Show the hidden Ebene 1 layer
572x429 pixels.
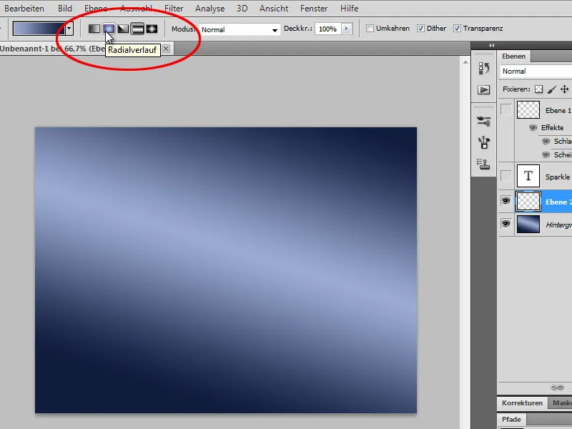[x=506, y=109]
